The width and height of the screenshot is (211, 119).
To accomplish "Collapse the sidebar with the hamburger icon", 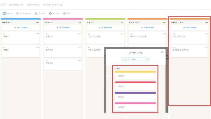I will pos(4,5).
